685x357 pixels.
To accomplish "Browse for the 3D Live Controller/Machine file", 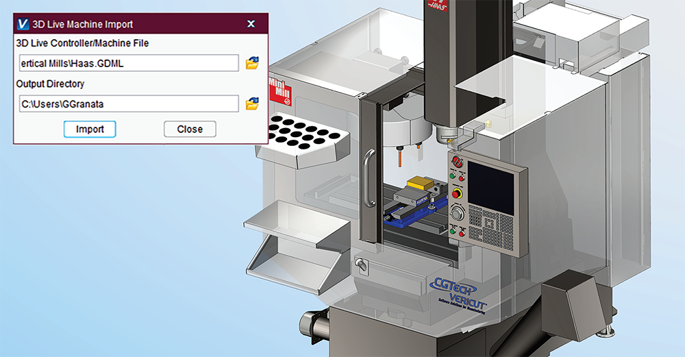I will point(252,64).
